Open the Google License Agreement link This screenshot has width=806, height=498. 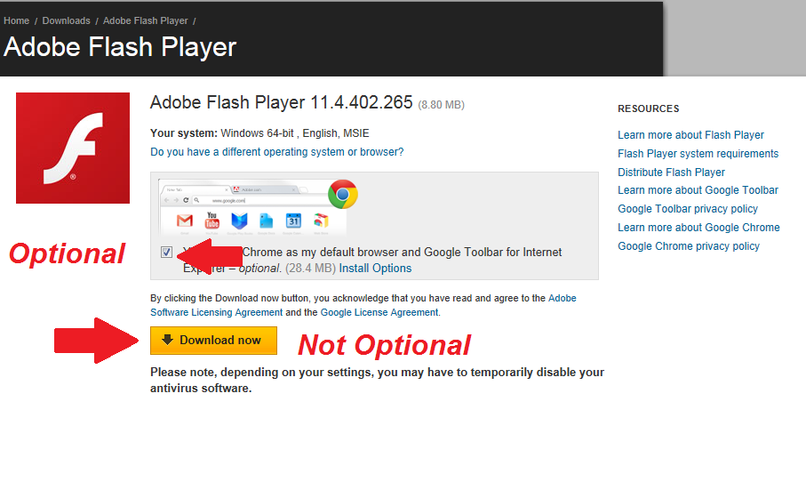coord(379,312)
